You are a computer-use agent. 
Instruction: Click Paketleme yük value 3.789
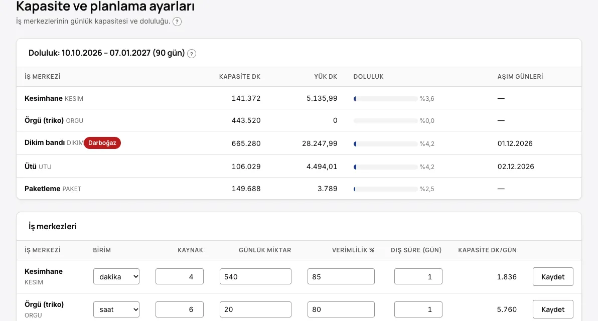328,189
